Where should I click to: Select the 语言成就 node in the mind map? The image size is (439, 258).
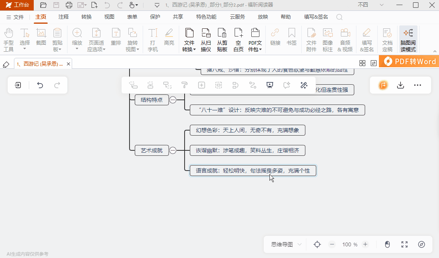252,170
